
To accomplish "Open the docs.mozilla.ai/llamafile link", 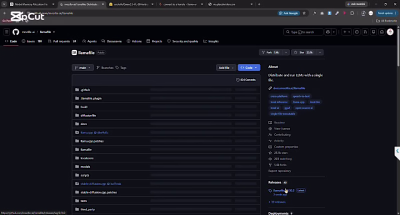I will (289, 88).
